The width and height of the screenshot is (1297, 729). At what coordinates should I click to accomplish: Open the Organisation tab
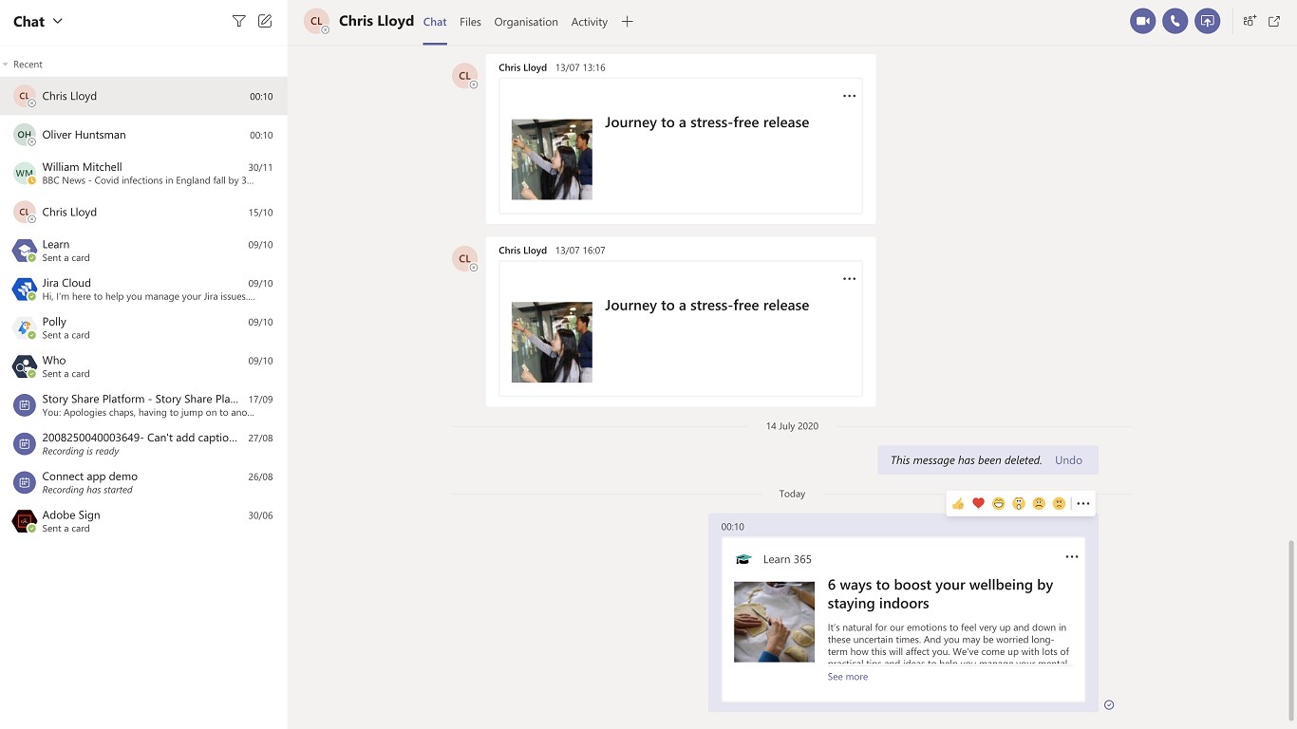(x=526, y=22)
